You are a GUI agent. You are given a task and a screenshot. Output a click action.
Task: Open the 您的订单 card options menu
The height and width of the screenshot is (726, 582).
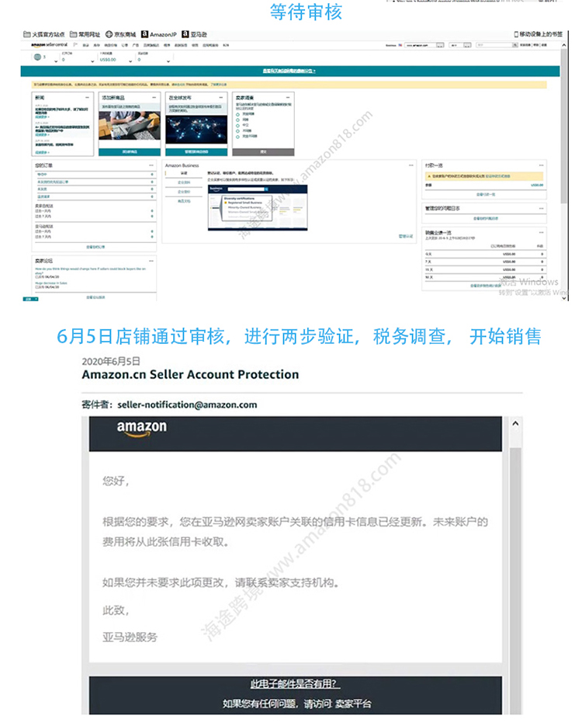pyautogui.click(x=151, y=165)
